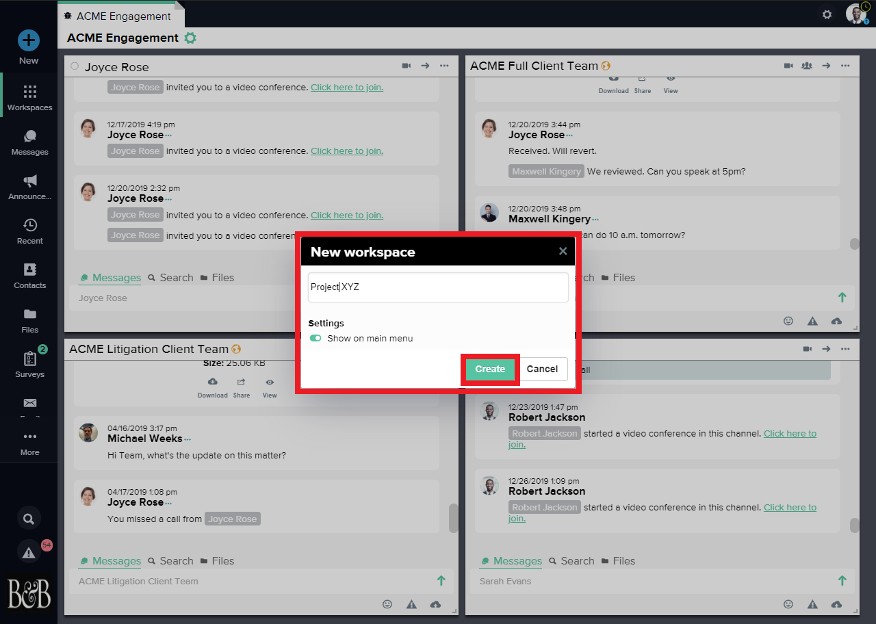This screenshot has width=876, height=624.
Task: Show members of ACME Full Client Team
Action: tap(807, 66)
